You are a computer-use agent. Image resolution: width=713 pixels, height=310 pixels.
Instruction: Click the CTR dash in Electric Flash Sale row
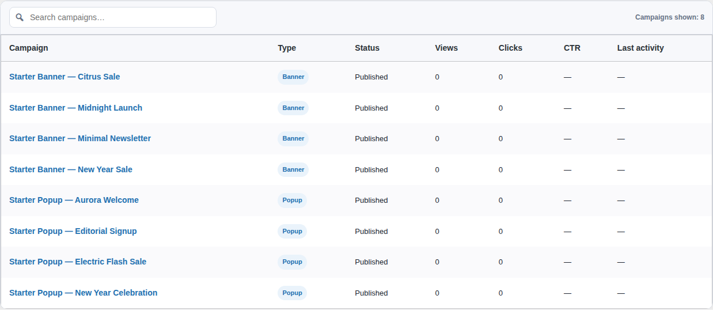pyautogui.click(x=567, y=262)
